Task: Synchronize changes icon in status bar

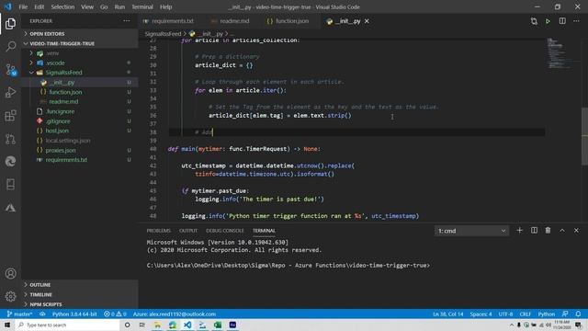Action: pyautogui.click(x=42, y=314)
